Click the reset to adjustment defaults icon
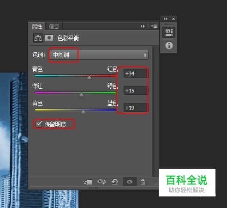This screenshot has width=227, height=208. (x=115, y=182)
